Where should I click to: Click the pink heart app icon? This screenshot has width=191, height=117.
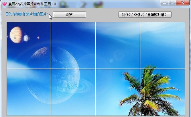pyautogui.click(x=5, y=4)
